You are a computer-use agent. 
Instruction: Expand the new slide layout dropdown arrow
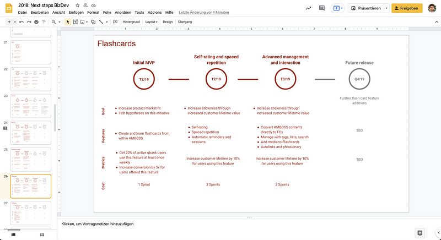[x=15, y=22]
